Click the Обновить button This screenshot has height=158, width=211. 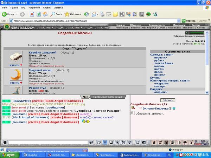pyautogui.click(x=168, y=100)
